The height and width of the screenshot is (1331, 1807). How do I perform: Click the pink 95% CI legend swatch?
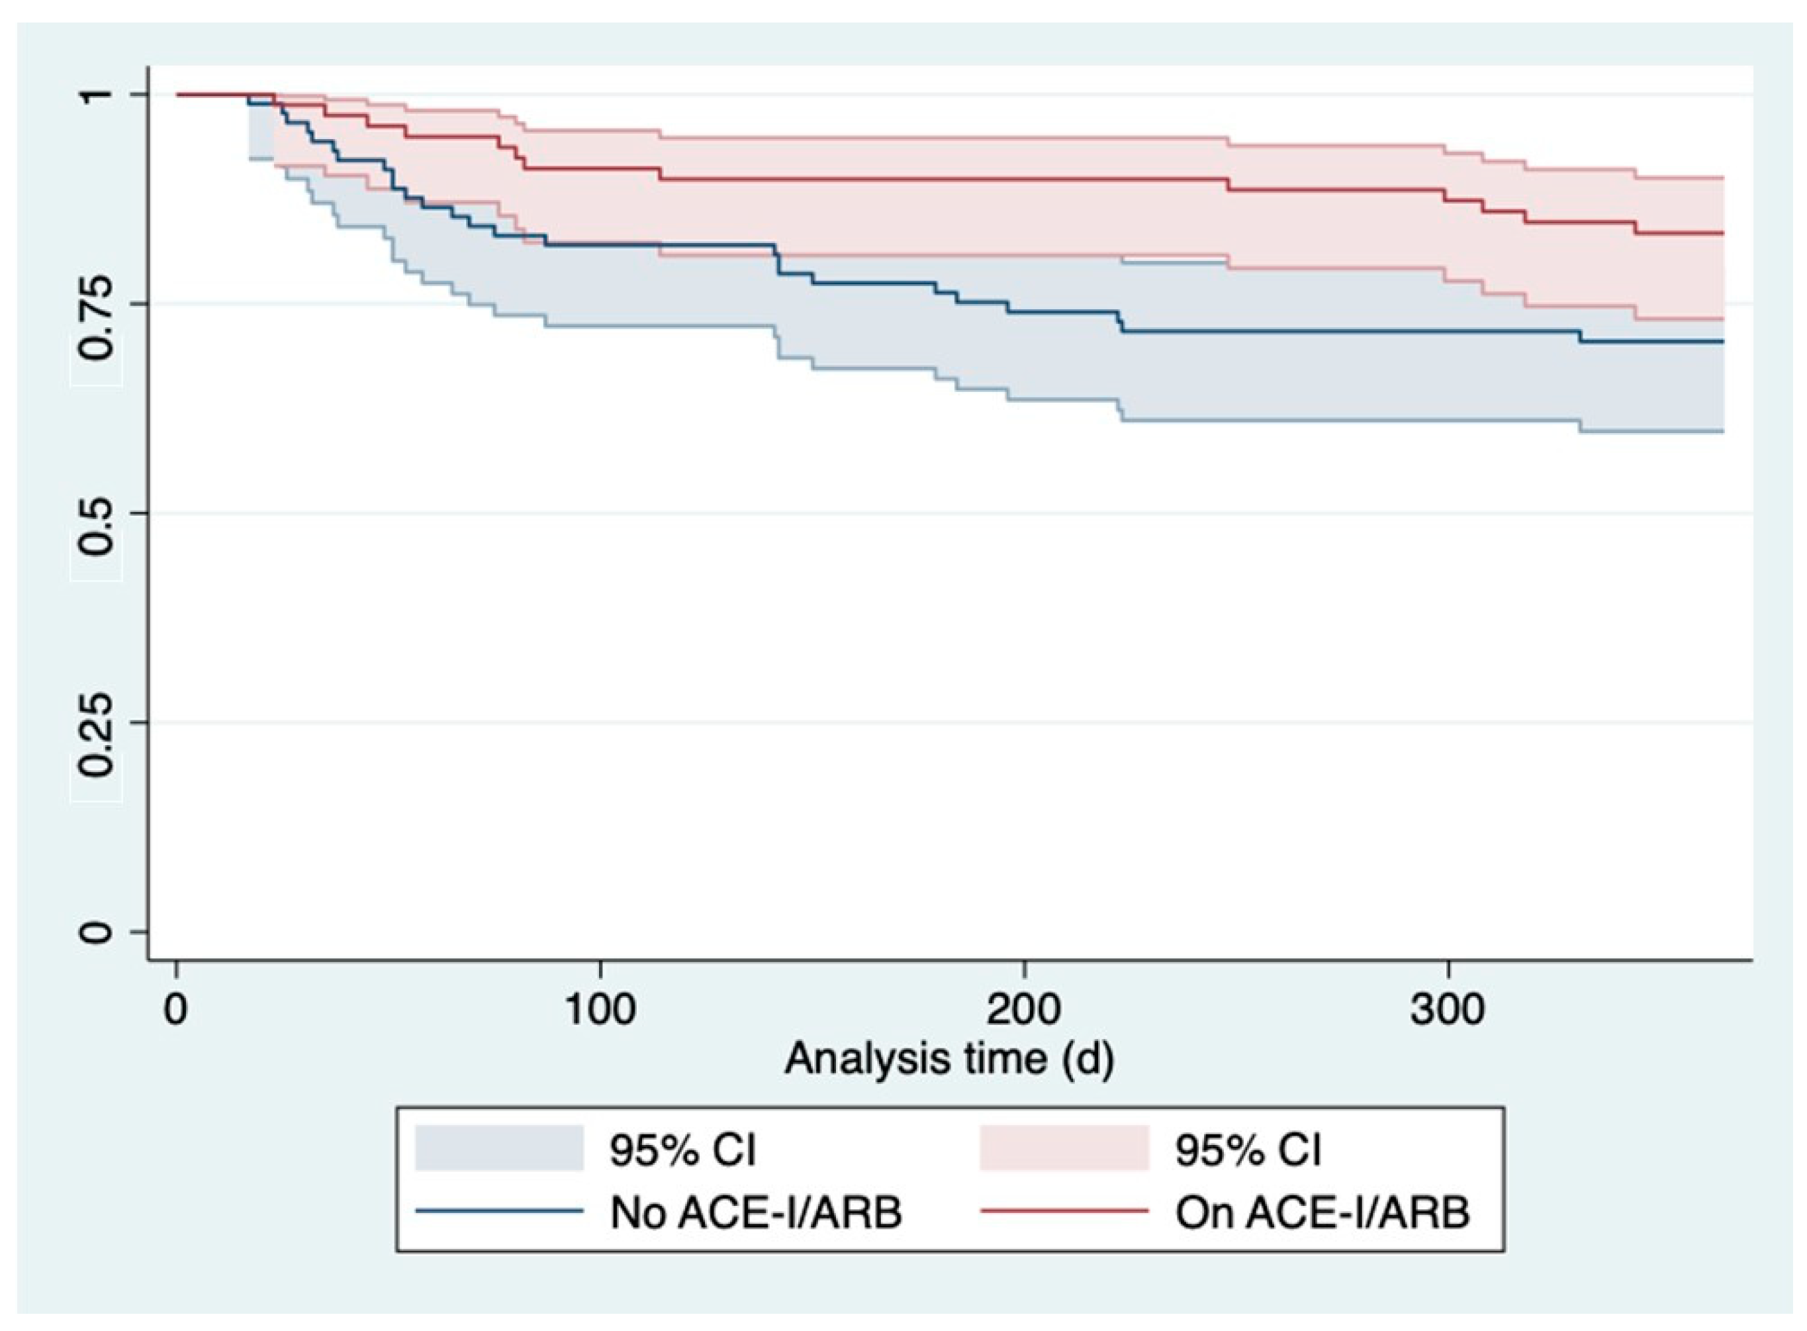tap(1063, 1148)
